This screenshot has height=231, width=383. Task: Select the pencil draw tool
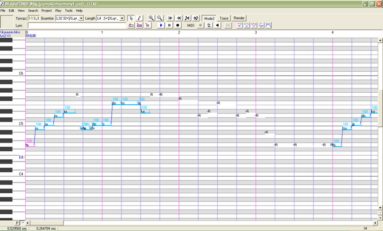[139, 18]
